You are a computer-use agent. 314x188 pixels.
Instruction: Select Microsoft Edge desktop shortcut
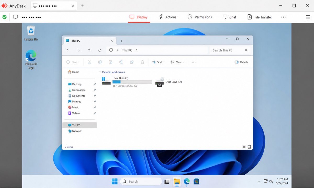(31, 60)
